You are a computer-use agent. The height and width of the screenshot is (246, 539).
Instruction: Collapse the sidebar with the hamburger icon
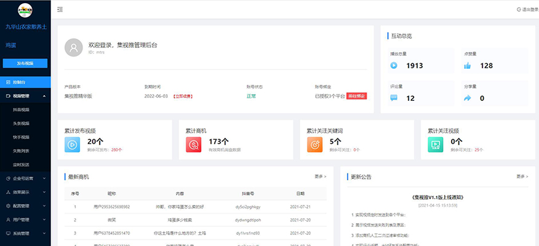(x=60, y=9)
